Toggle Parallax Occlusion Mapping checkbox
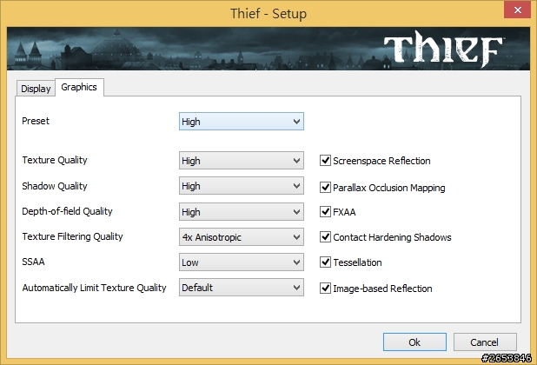 pos(325,188)
